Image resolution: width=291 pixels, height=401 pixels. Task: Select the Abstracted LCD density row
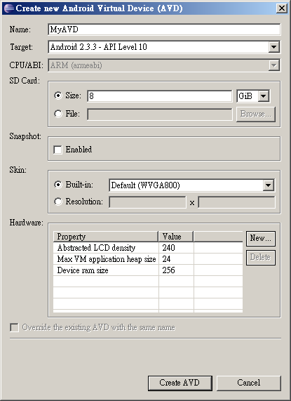point(148,248)
